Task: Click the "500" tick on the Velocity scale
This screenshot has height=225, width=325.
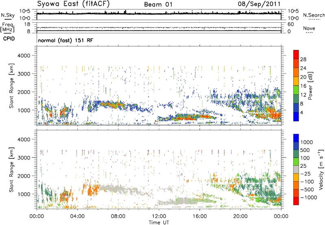Action: coord(305,150)
